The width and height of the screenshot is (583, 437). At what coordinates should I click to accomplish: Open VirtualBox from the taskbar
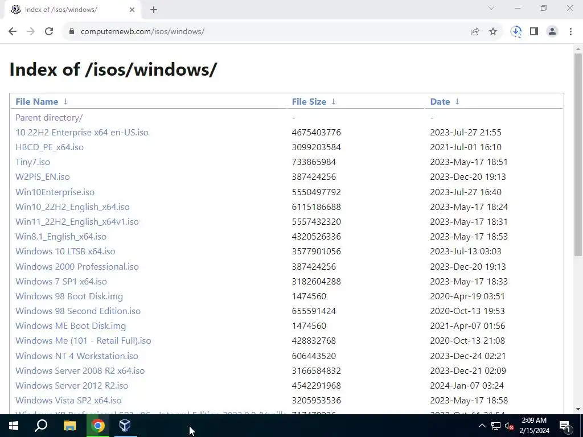click(x=125, y=426)
